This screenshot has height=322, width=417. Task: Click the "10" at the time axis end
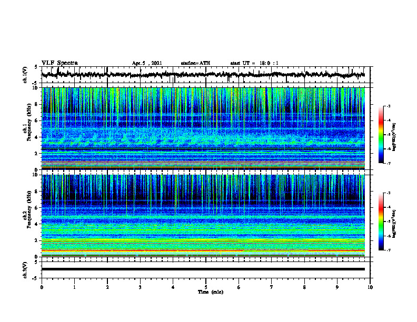[370, 287]
